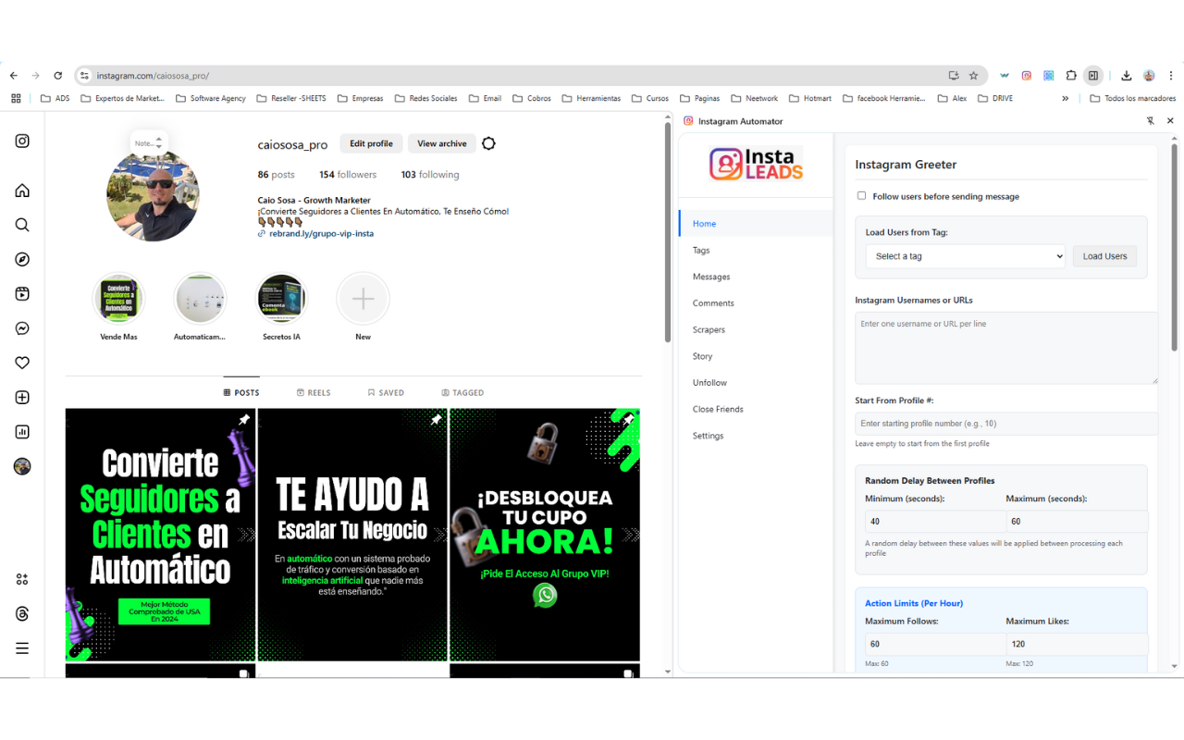The height and width of the screenshot is (740, 1184).
Task: Open Threads icon near sidebar bottom
Action: 22,612
